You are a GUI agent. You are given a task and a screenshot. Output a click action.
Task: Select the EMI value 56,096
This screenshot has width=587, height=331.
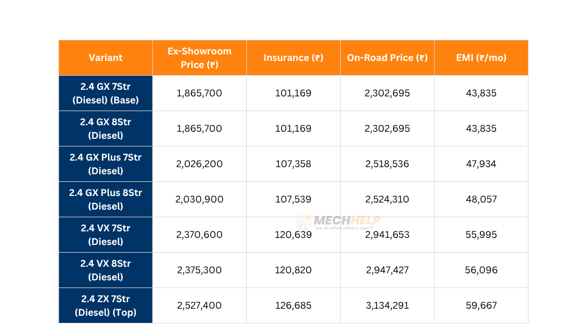(x=481, y=270)
